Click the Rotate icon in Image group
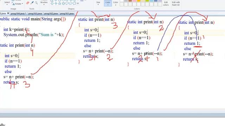This screenshot has width=225, height=126. tap(13, 4)
